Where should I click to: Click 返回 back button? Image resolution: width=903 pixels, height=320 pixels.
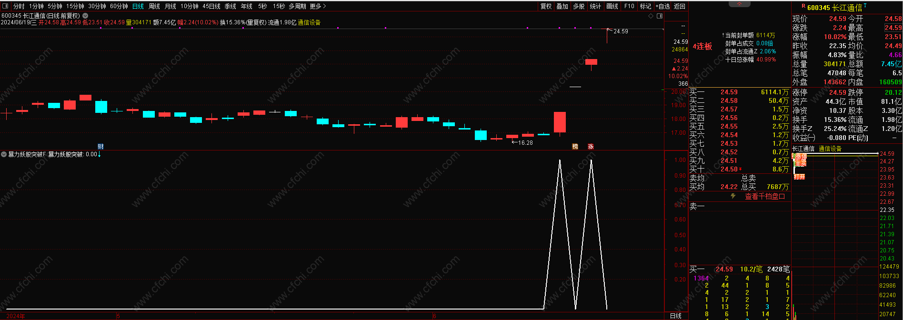(x=680, y=6)
